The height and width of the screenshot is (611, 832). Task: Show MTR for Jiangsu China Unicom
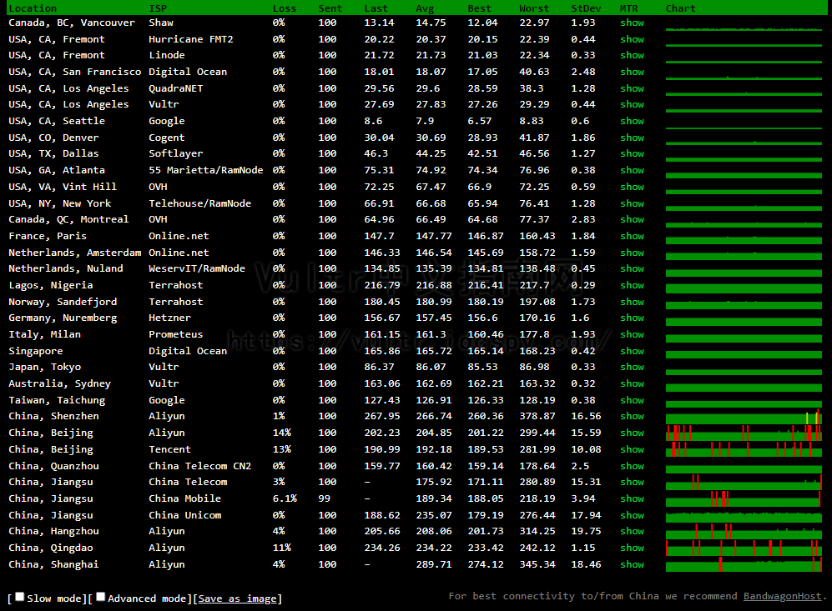click(632, 515)
